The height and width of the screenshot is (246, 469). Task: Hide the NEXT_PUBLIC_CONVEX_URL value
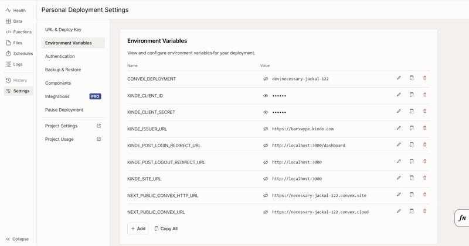coord(266,212)
